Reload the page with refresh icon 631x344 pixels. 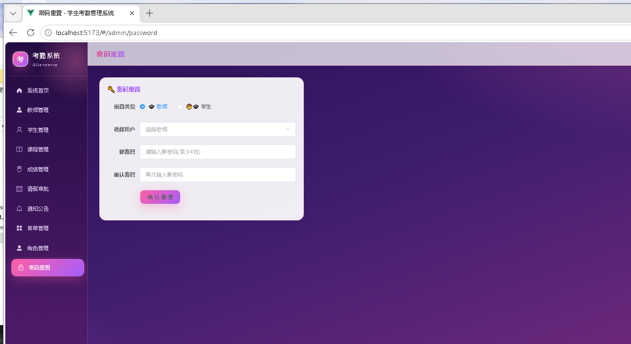click(30, 33)
